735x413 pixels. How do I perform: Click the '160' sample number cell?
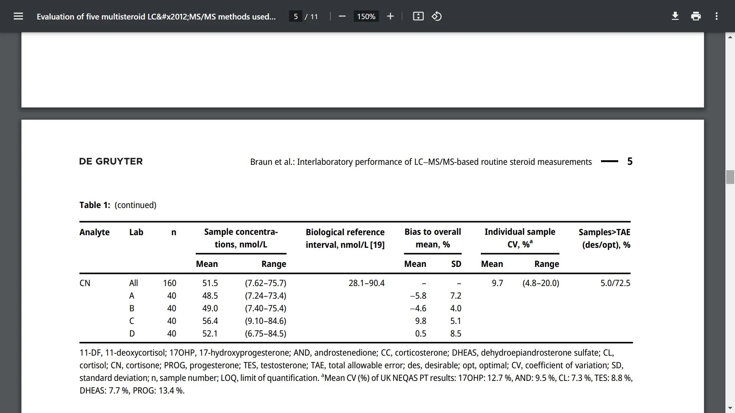click(x=170, y=283)
